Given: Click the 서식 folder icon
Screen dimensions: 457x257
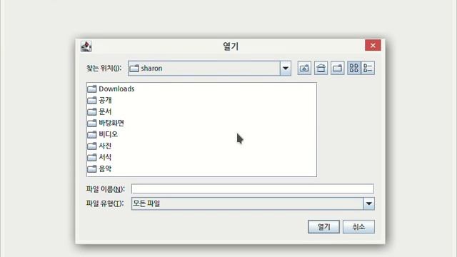Looking at the screenshot, I should (x=92, y=157).
